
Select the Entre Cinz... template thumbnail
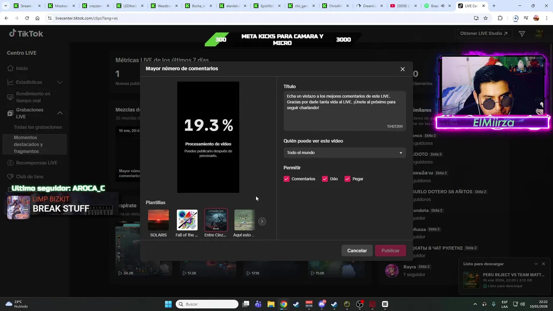216,220
